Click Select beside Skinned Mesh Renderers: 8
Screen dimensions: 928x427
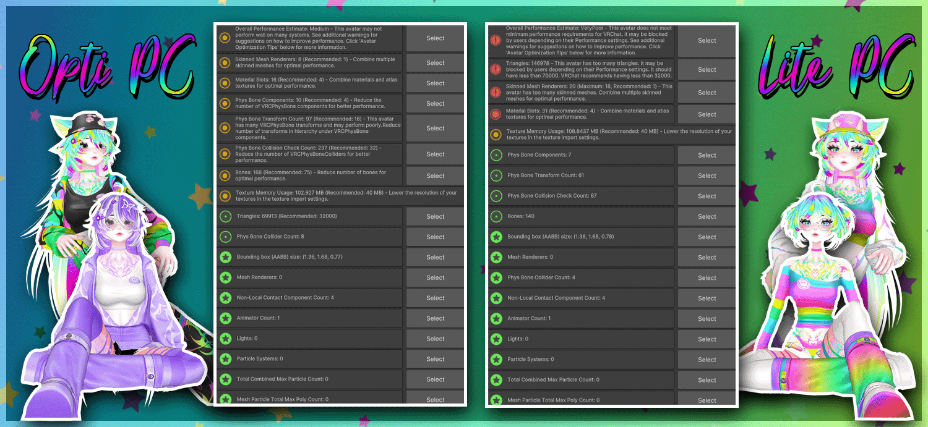(435, 63)
